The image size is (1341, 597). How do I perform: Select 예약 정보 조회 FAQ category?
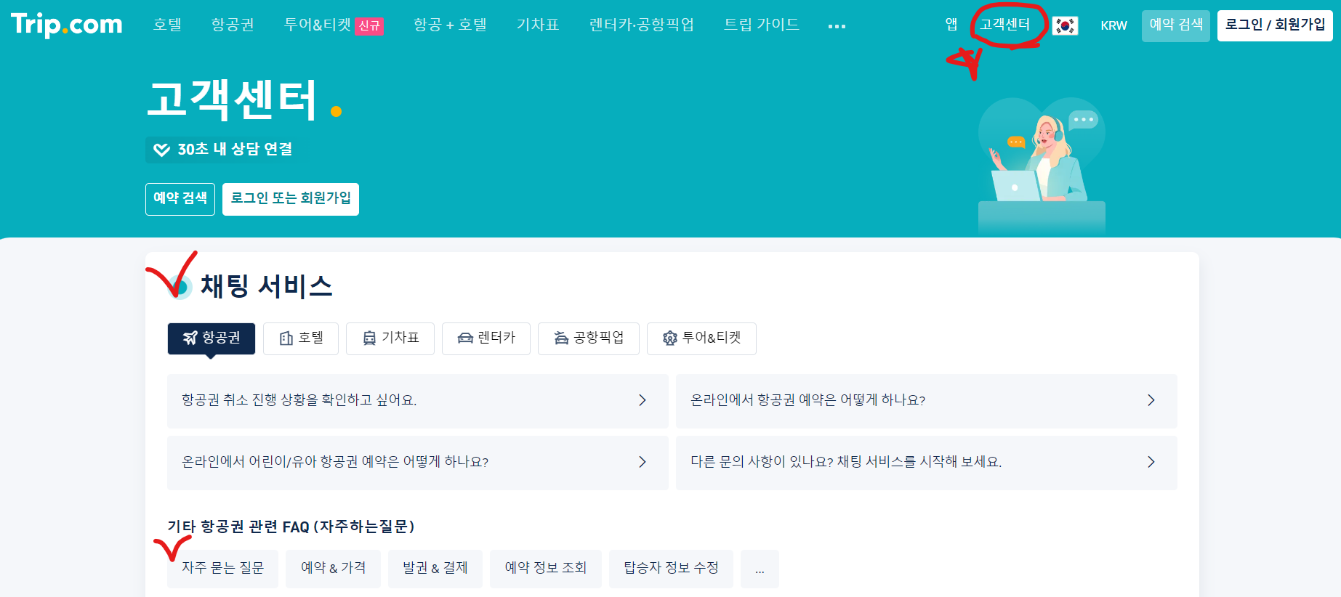point(545,569)
